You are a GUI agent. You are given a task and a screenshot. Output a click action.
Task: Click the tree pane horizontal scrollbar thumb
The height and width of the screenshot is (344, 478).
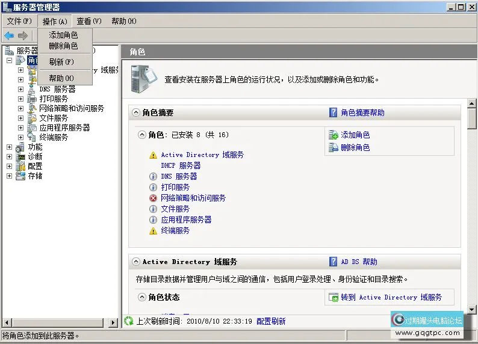(58, 322)
